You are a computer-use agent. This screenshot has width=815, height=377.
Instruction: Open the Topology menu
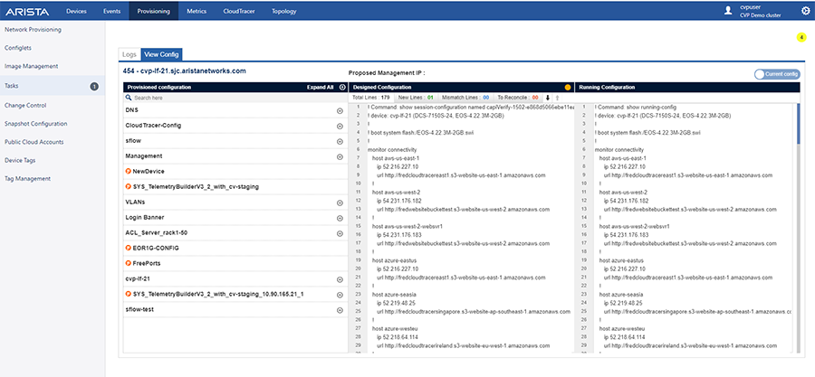[283, 11]
